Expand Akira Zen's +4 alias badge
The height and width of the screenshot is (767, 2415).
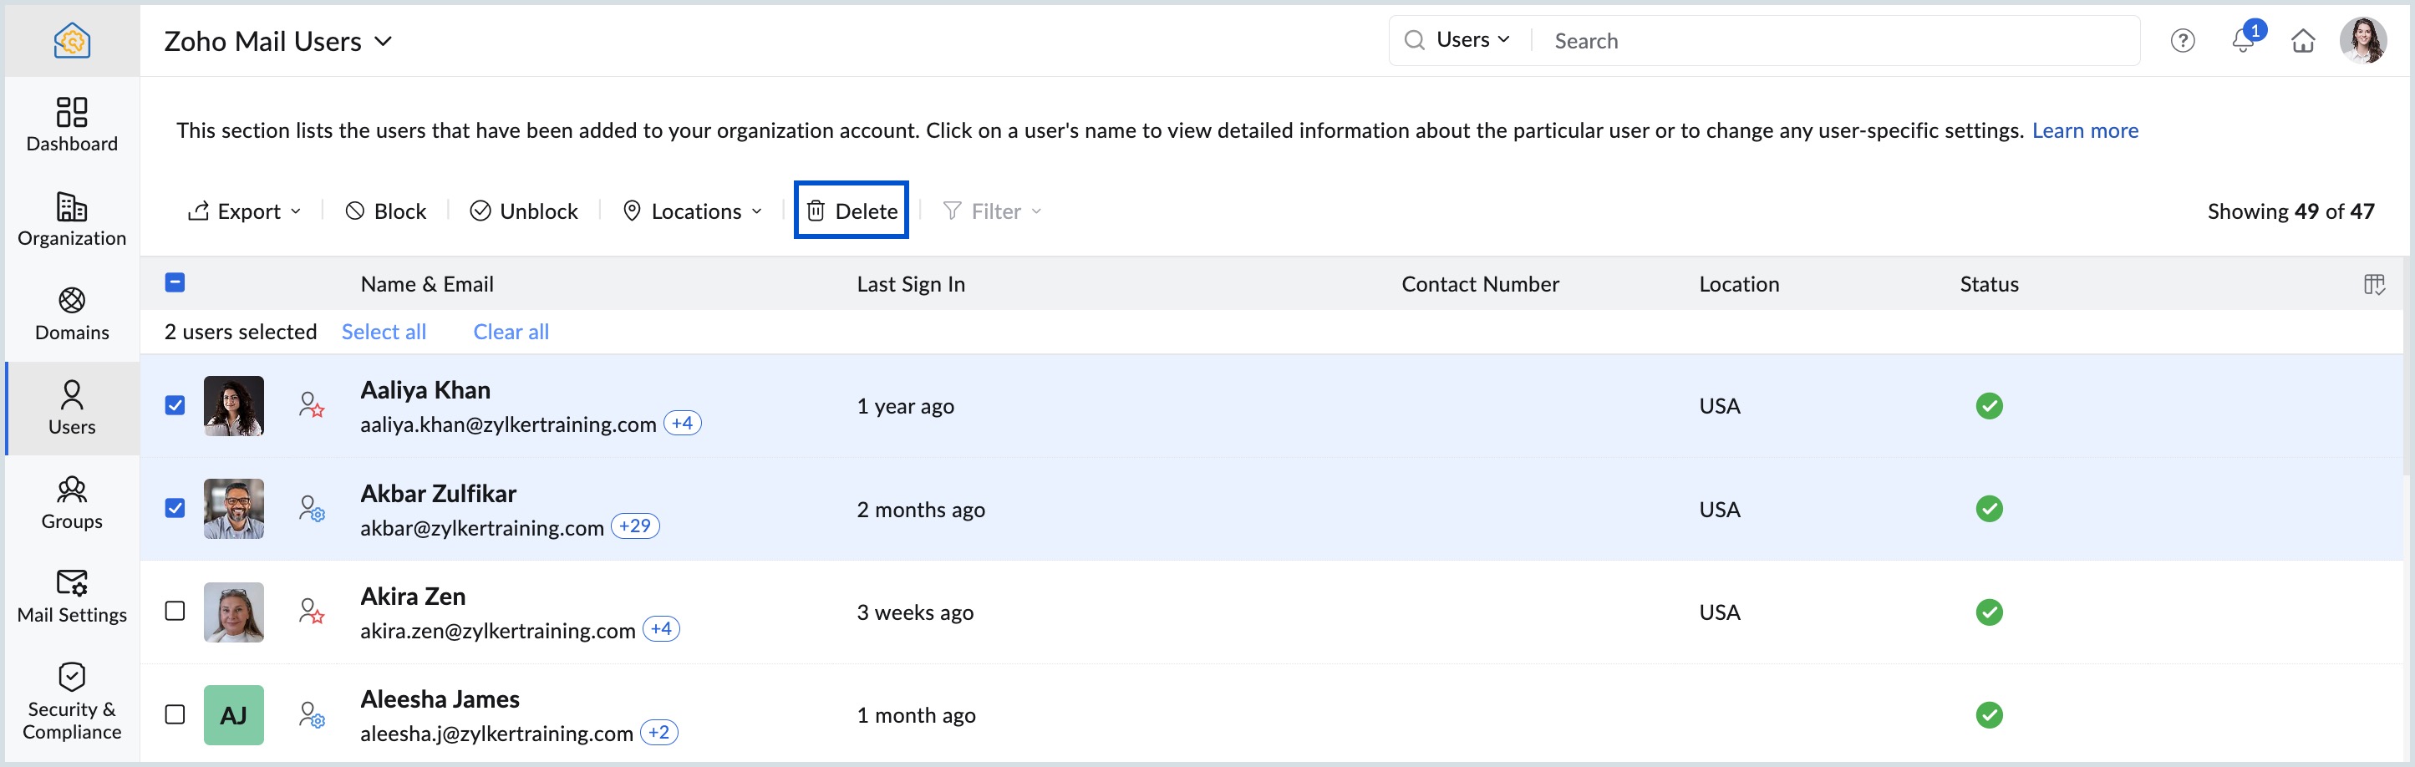point(662,629)
